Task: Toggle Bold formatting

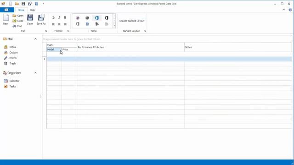Action: [x=53, y=17]
